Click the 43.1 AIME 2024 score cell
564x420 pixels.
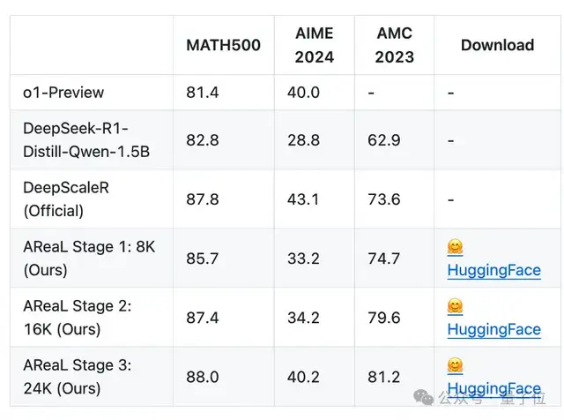coord(303,199)
